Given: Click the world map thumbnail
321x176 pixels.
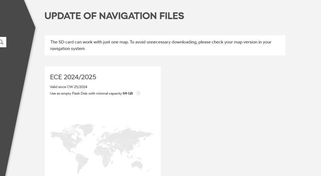Looking at the screenshot, I should coord(102,148).
